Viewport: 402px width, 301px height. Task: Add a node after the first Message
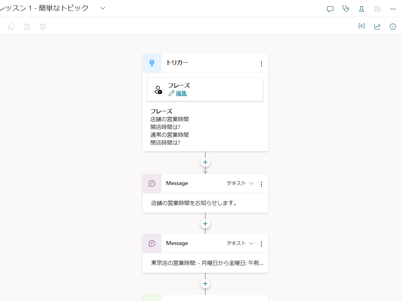(x=205, y=223)
